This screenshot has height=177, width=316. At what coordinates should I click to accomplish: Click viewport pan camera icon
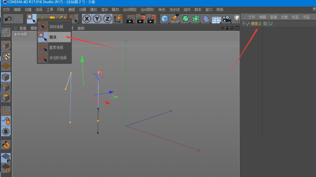(x=222, y=28)
